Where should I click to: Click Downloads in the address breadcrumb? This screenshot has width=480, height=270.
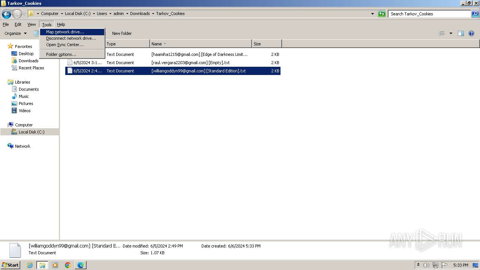click(140, 13)
